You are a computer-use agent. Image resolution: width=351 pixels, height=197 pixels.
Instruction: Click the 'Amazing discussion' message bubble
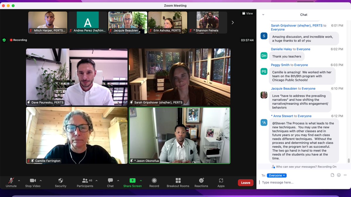[304, 39]
